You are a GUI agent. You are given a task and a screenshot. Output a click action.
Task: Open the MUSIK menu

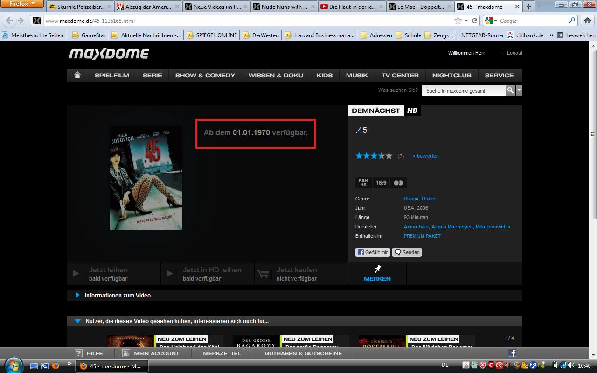357,75
